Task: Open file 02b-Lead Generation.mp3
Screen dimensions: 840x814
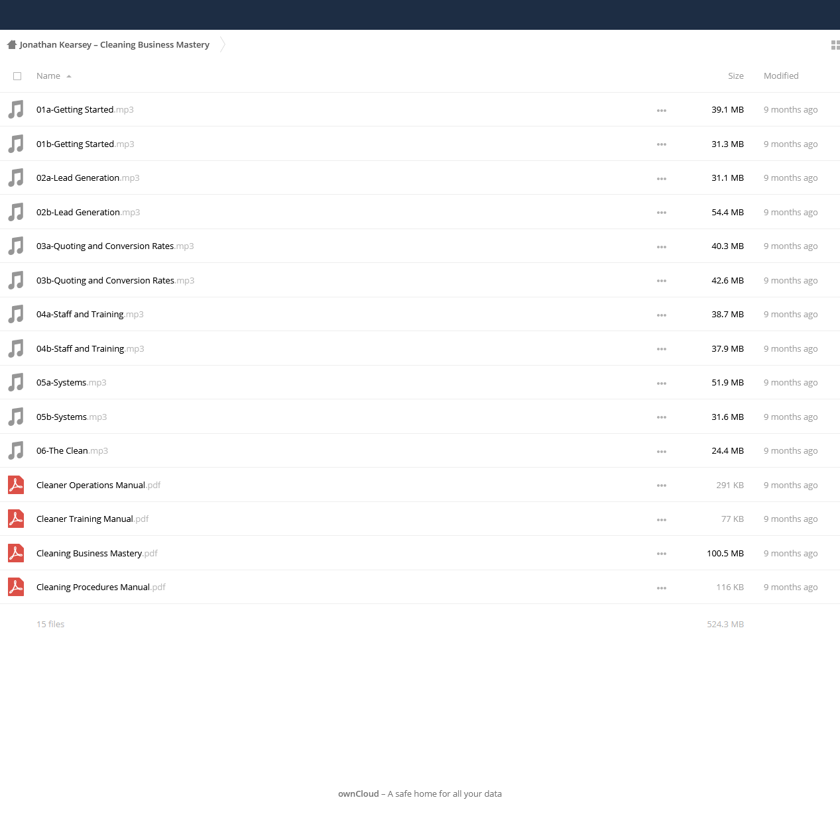Action: (x=88, y=212)
